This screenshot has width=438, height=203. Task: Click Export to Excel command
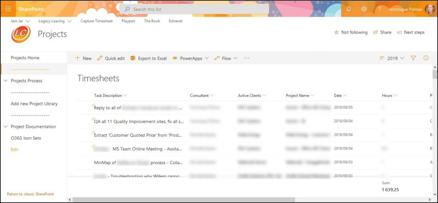click(148, 58)
